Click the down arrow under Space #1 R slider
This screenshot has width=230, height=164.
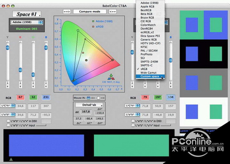(x=20, y=86)
